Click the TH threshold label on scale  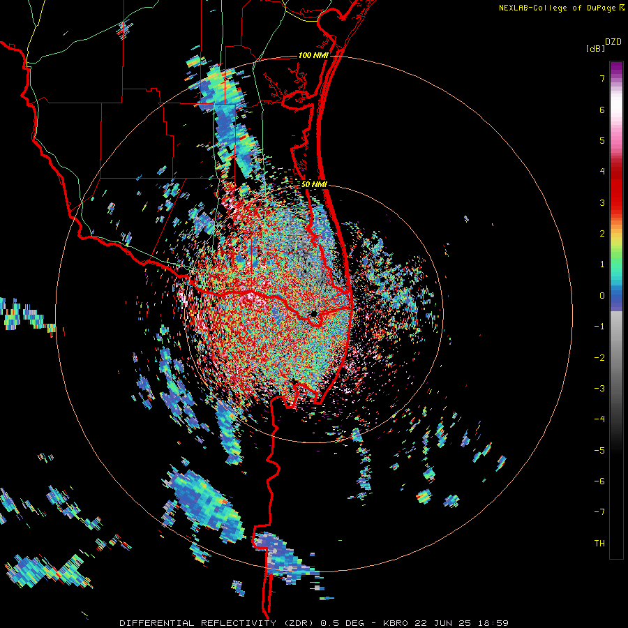pyautogui.click(x=599, y=544)
